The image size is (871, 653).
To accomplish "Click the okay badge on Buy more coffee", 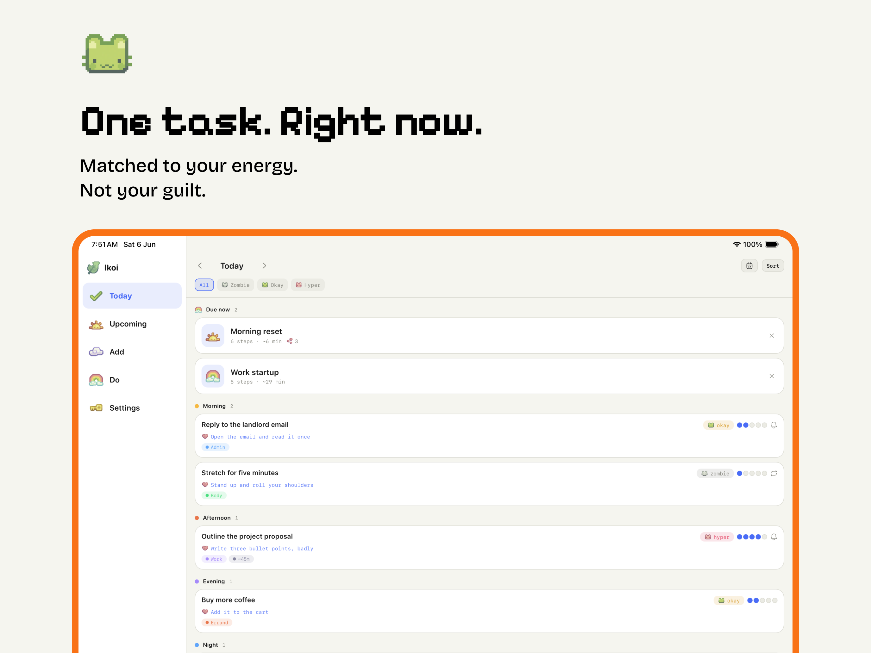I will click(729, 600).
